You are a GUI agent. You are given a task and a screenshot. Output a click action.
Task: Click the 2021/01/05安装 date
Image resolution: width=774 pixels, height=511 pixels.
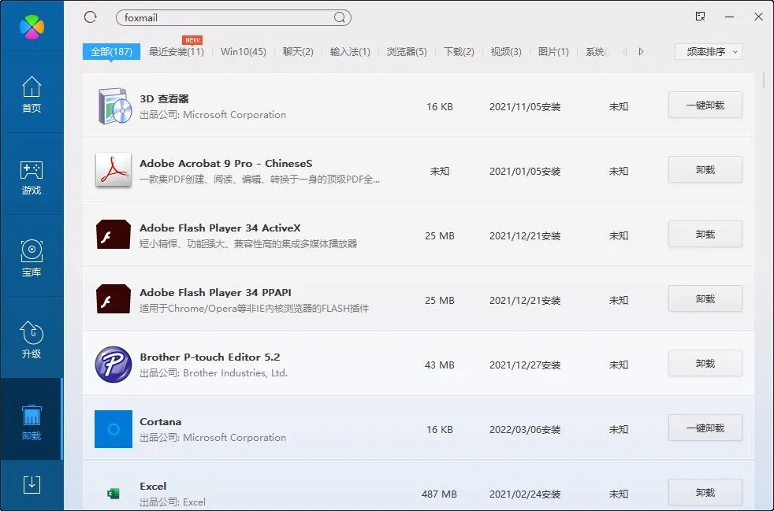click(x=525, y=171)
